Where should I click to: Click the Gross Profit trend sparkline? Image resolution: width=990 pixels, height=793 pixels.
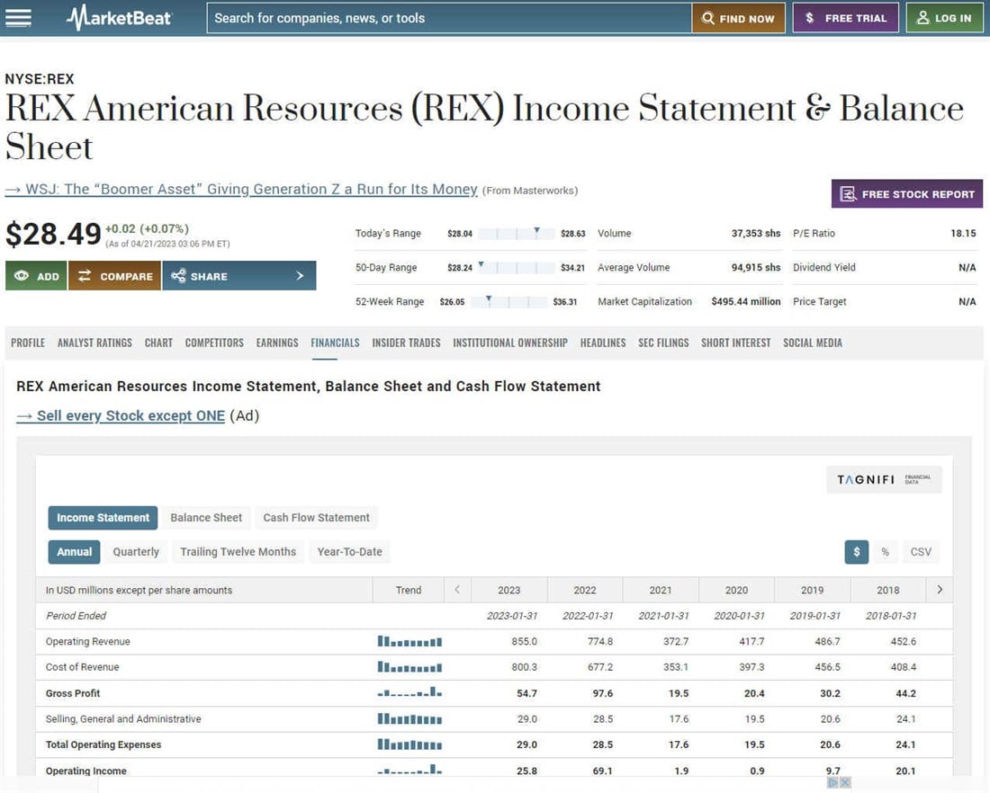coord(409,692)
